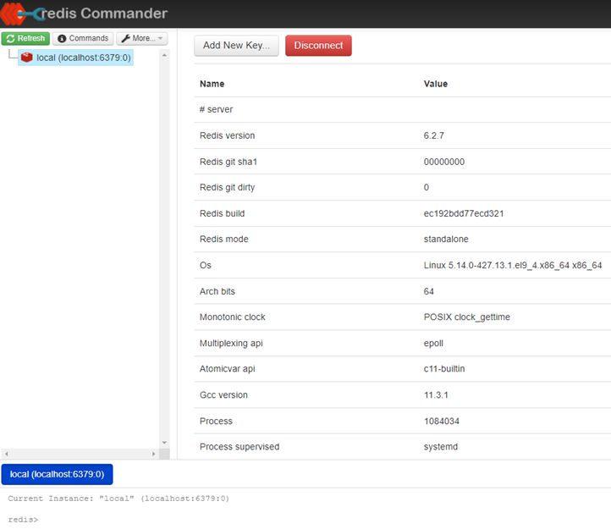Open the Commands reference
This screenshot has height=529, width=611.
pos(83,38)
